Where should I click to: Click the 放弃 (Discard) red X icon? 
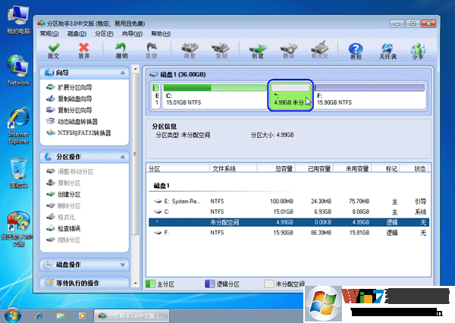pyautogui.click(x=84, y=50)
